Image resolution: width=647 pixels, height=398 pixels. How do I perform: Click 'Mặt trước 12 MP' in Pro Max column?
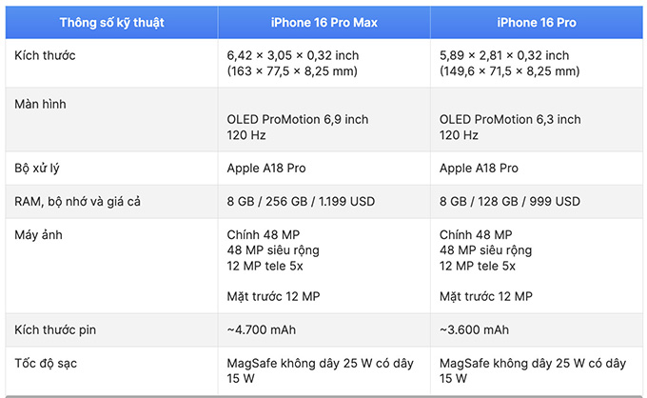(273, 297)
